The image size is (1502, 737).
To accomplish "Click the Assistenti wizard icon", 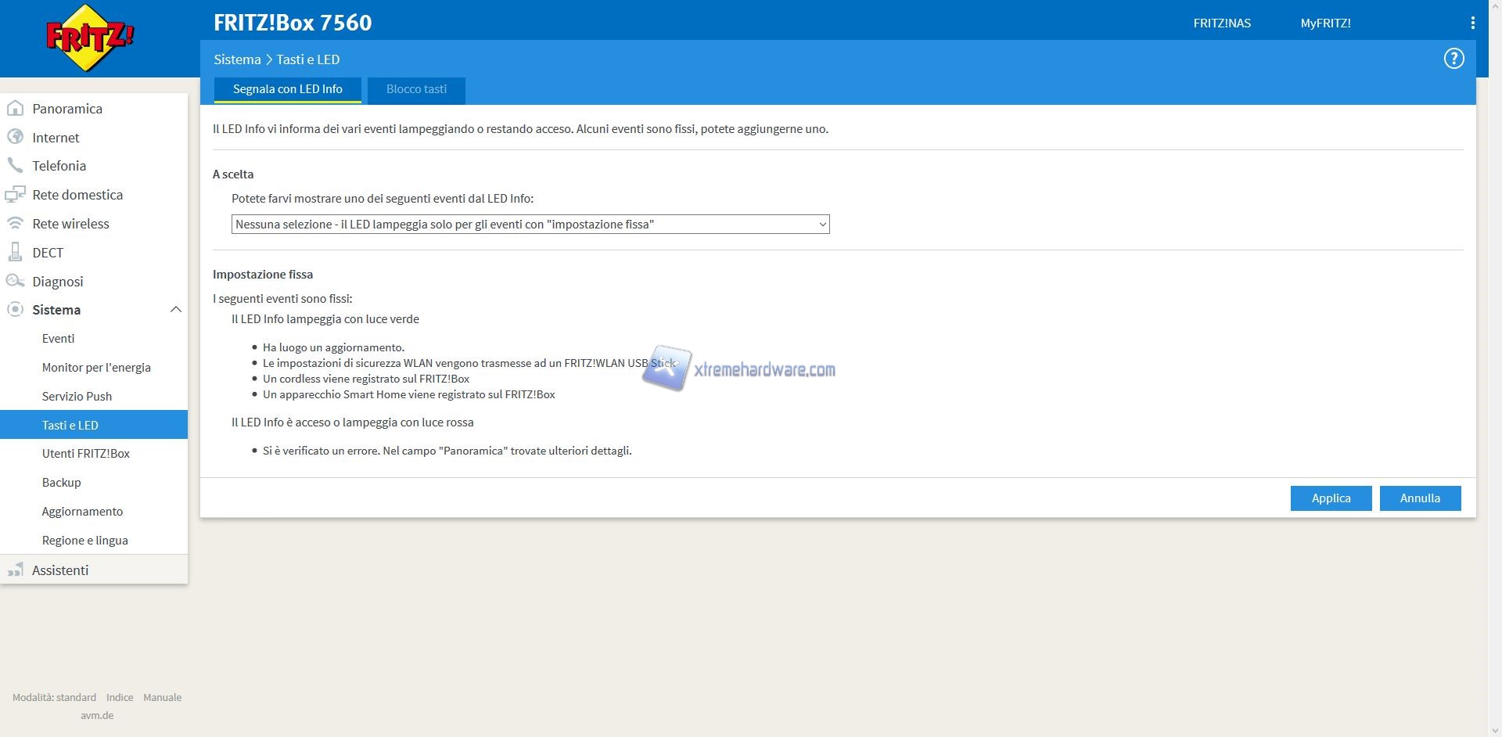I will click(x=15, y=570).
